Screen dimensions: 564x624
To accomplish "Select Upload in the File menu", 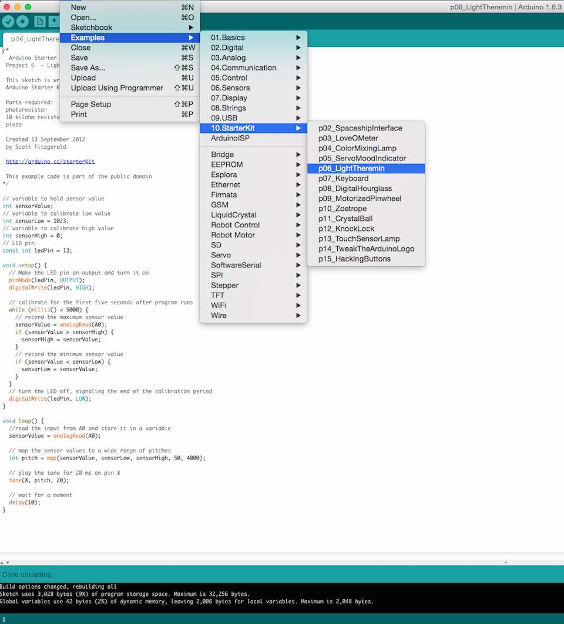I will click(x=130, y=78).
